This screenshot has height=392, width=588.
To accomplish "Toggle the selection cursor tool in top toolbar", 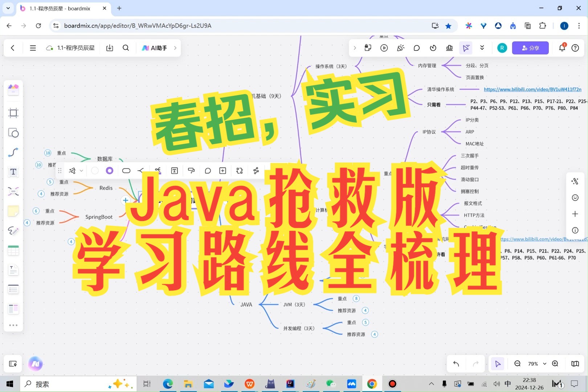I will tap(466, 48).
